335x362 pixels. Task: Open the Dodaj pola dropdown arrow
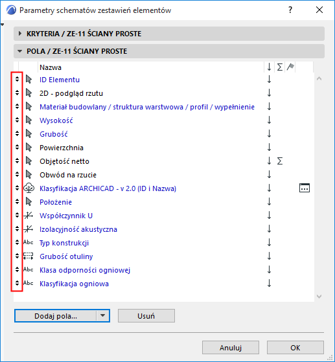(x=103, y=315)
